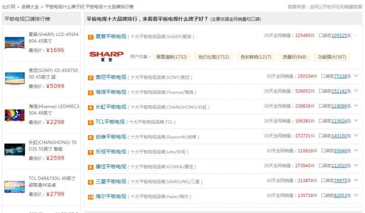Click the rank 6 orange badge
The image size is (365, 213).
[90, 138]
